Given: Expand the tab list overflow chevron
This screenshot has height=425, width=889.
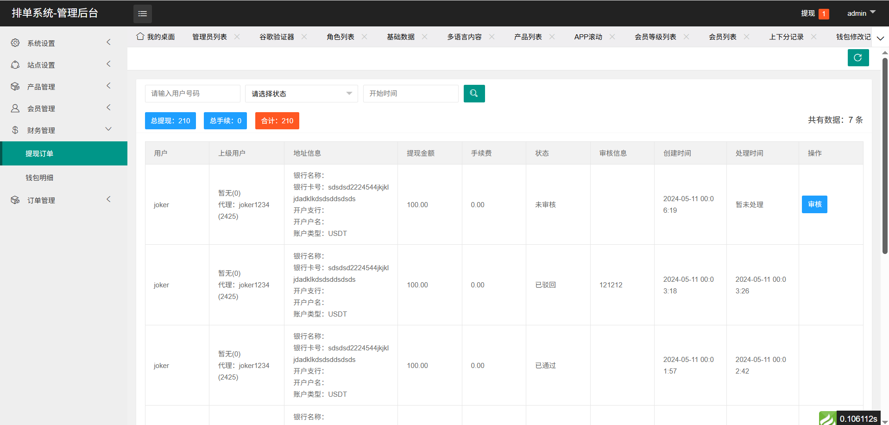Looking at the screenshot, I should click(x=880, y=38).
